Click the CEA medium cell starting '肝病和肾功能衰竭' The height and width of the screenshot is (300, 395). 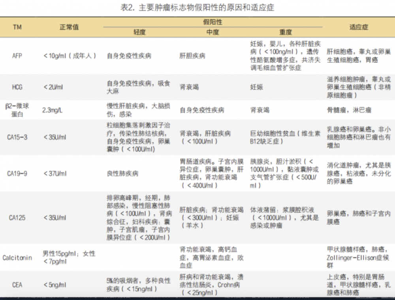211,285
